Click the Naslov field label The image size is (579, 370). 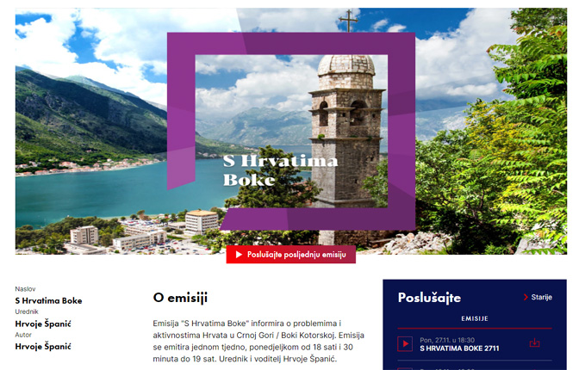[x=25, y=289]
